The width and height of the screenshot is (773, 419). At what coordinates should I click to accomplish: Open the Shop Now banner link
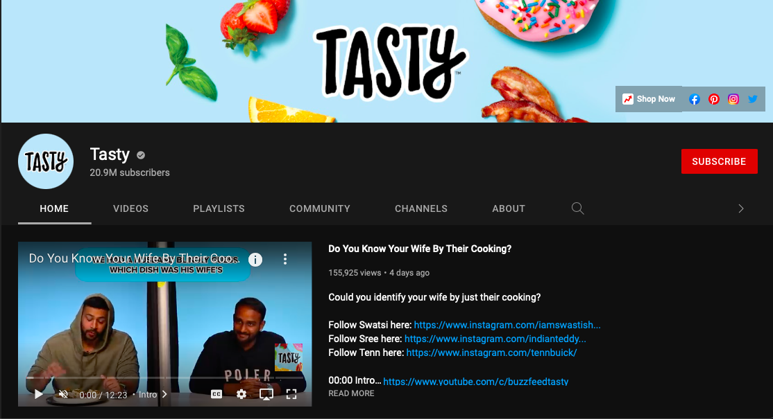pyautogui.click(x=649, y=99)
